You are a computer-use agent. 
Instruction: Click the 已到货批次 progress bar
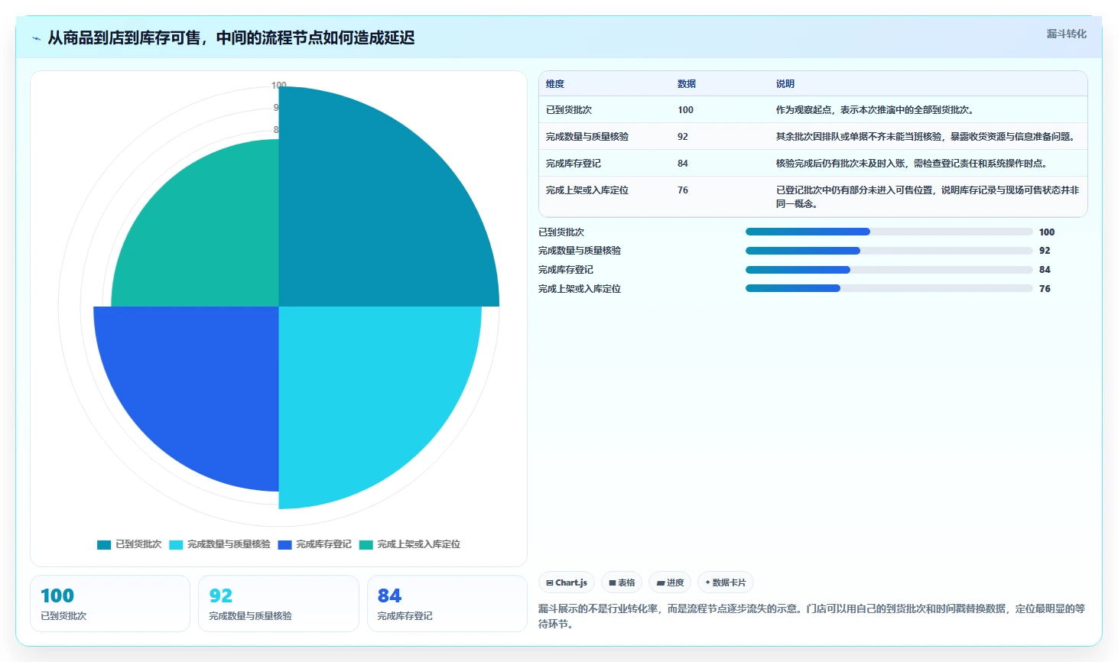[889, 232]
